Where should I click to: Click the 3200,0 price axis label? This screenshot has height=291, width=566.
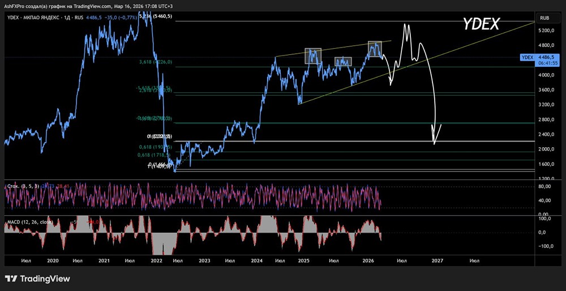(546, 105)
